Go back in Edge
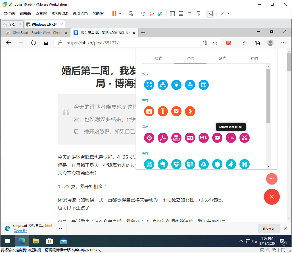The width and height of the screenshot is (292, 253). coord(9,43)
